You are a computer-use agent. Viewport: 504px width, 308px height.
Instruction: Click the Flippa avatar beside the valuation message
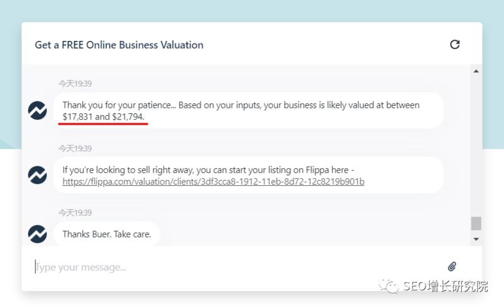coord(38,110)
